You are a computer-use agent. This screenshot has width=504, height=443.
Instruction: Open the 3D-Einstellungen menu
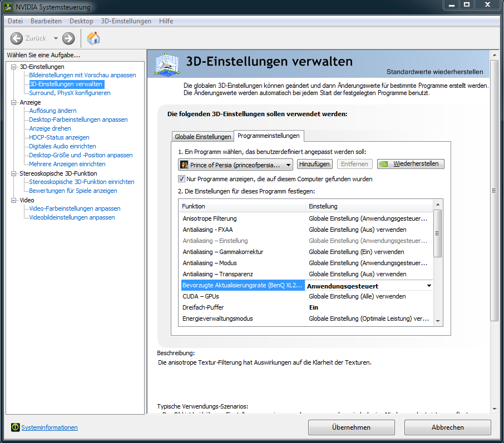[126, 21]
